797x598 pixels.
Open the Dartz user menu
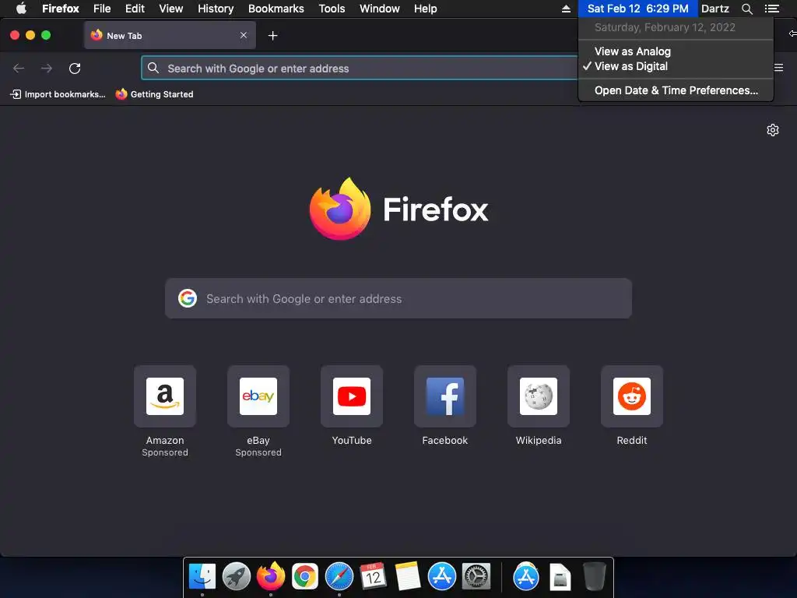coord(714,9)
